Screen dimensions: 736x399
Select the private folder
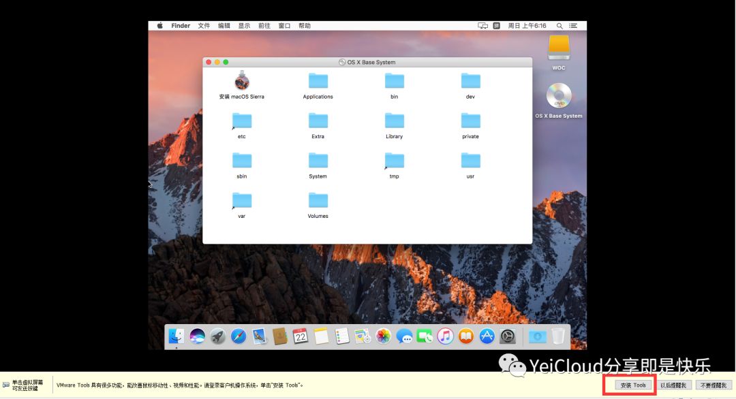pos(470,121)
